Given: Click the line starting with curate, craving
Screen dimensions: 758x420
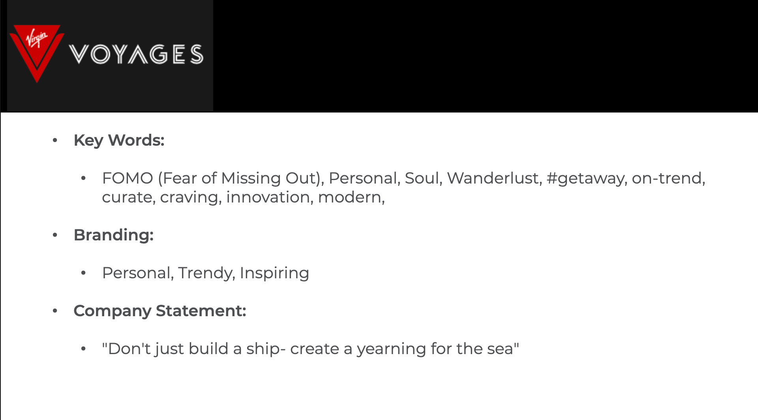Looking at the screenshot, I should 243,197.
